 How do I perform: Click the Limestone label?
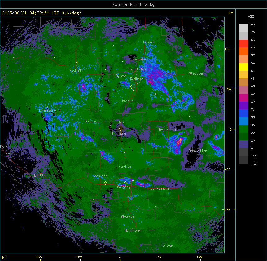tap(47, 110)
